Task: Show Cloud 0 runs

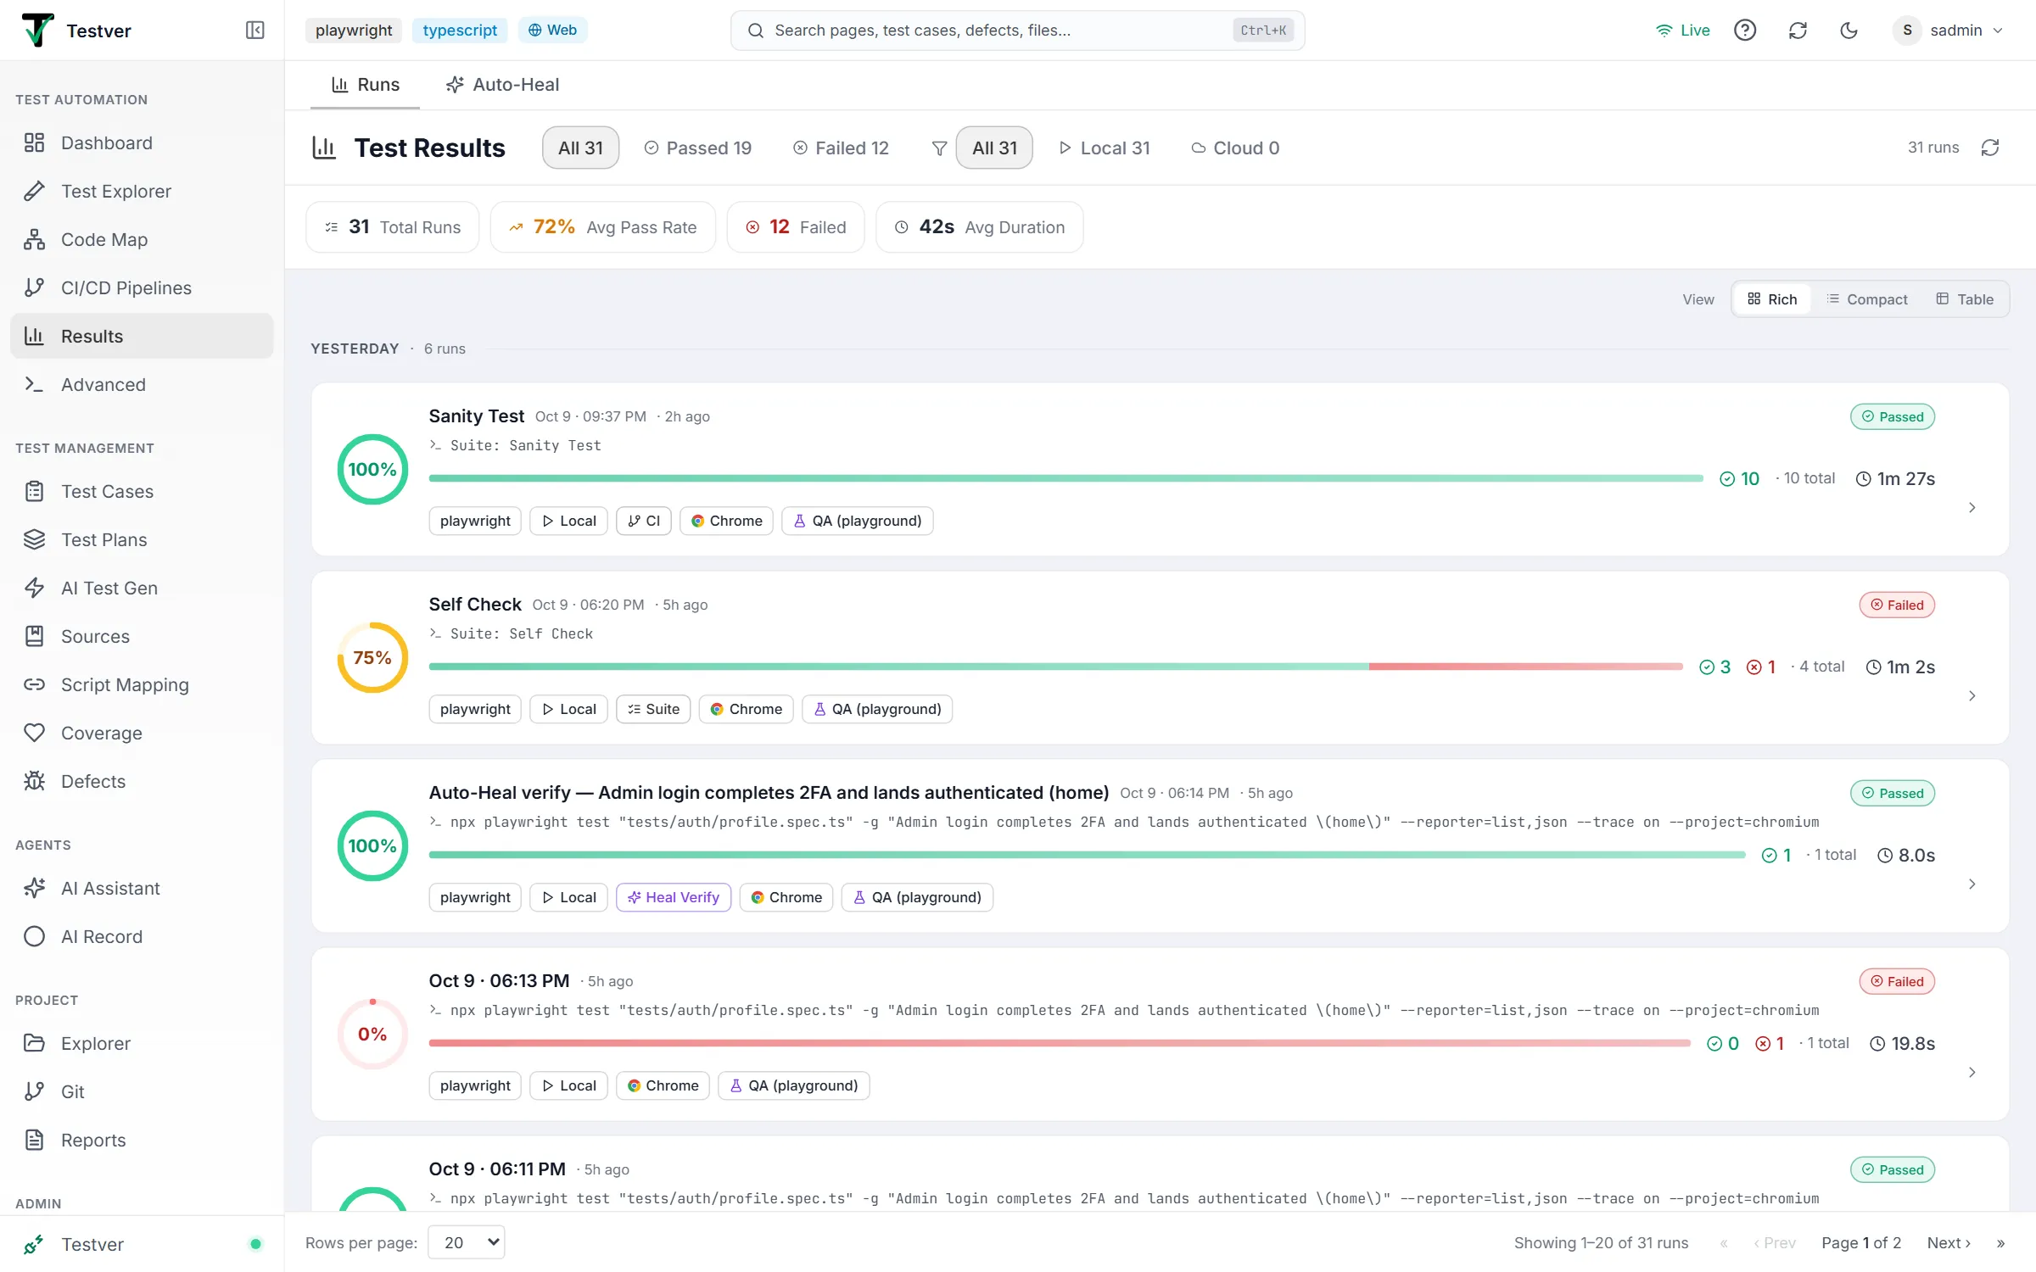Action: pos(1235,148)
